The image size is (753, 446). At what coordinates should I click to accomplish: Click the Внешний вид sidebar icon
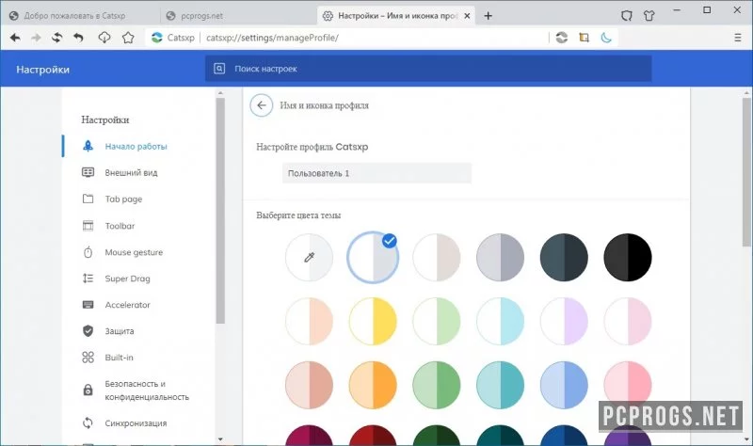click(88, 172)
